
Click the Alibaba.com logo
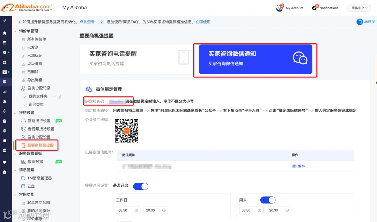point(27,7)
